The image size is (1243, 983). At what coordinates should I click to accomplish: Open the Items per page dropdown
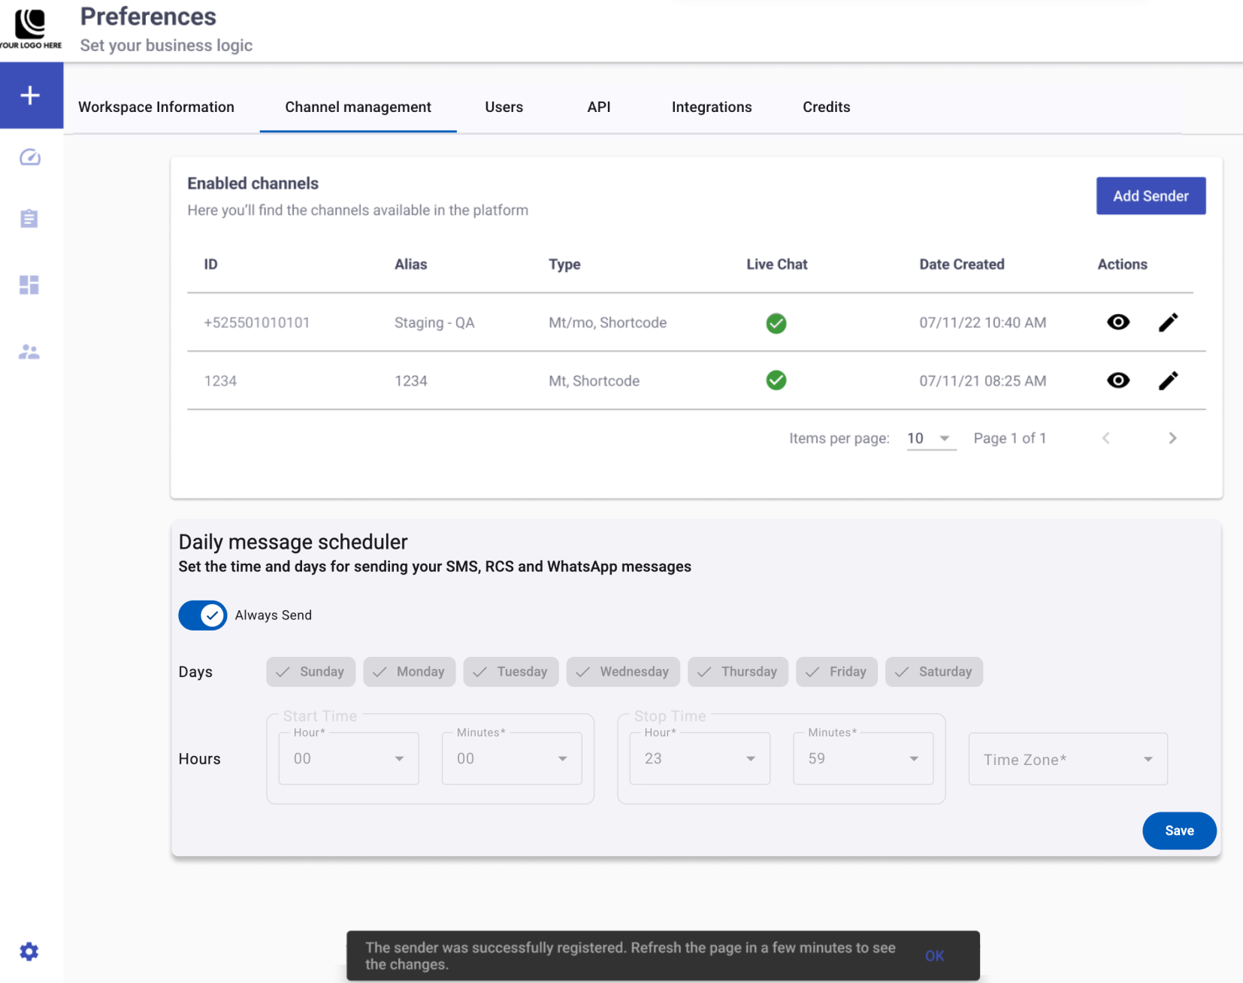tap(930, 438)
